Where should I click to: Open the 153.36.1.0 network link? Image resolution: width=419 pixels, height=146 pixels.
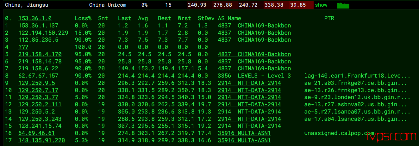point(35,18)
